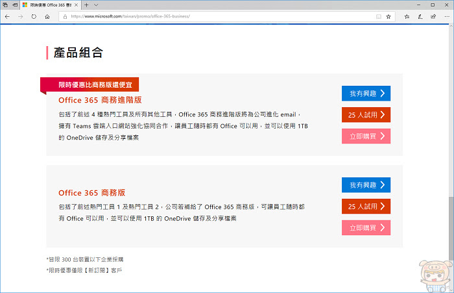This screenshot has height=293, width=454.
Task: Add page to favorites with star icon
Action: (x=388, y=16)
